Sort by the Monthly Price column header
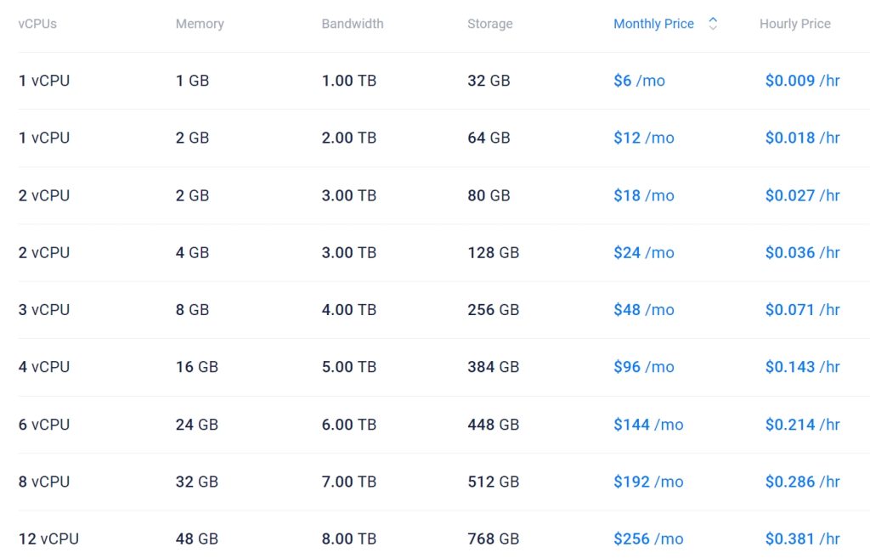870x558 pixels. (x=653, y=24)
